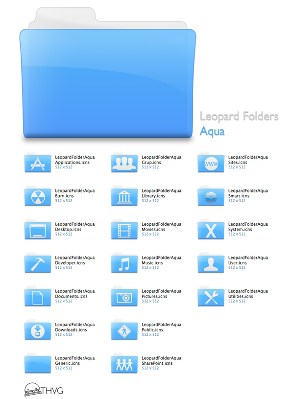Click the 'Desktop.icns' file name
The image size is (294, 399).
tap(68, 229)
